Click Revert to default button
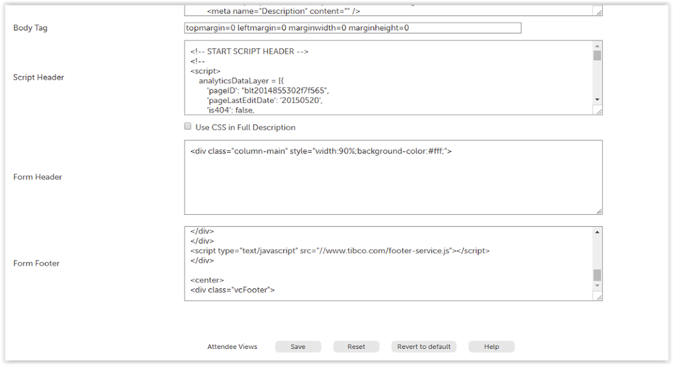Image resolution: width=673 pixels, height=365 pixels. [x=424, y=347]
